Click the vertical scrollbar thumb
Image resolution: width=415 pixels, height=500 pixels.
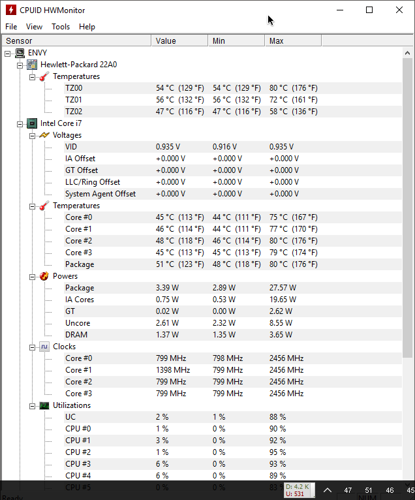coord(407,208)
